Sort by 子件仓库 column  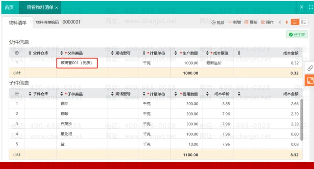point(30,94)
